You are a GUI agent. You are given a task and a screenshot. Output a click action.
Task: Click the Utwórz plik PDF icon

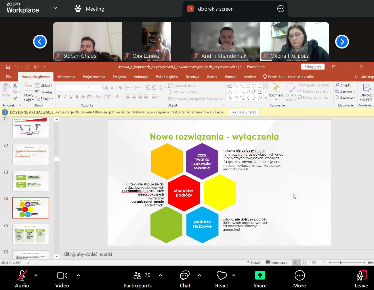[366, 88]
